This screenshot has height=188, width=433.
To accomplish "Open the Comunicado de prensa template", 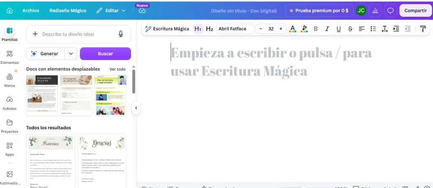I will tap(42, 95).
